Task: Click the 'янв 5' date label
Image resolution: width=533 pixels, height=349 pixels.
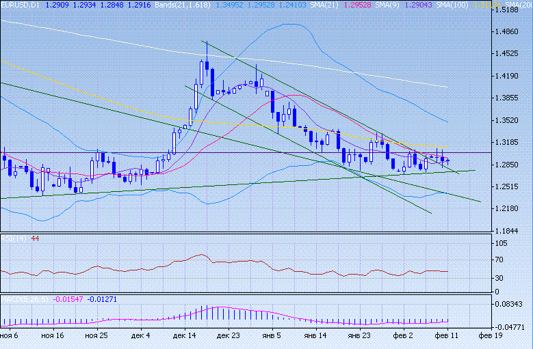Action: (x=272, y=336)
